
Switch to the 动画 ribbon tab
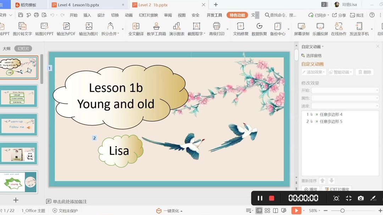click(x=128, y=15)
